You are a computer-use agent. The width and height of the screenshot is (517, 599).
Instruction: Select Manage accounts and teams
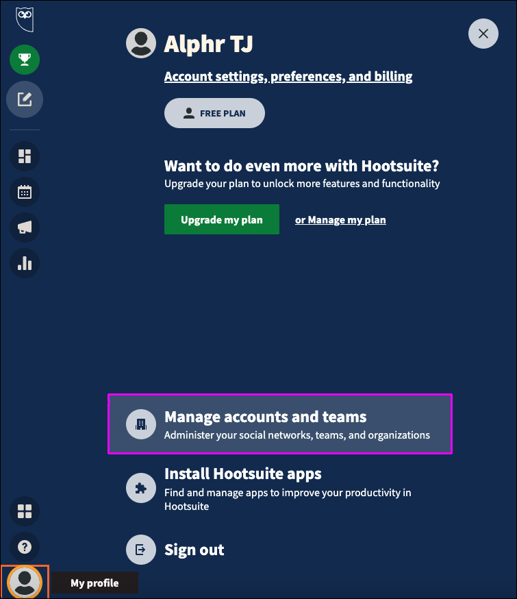(x=279, y=424)
